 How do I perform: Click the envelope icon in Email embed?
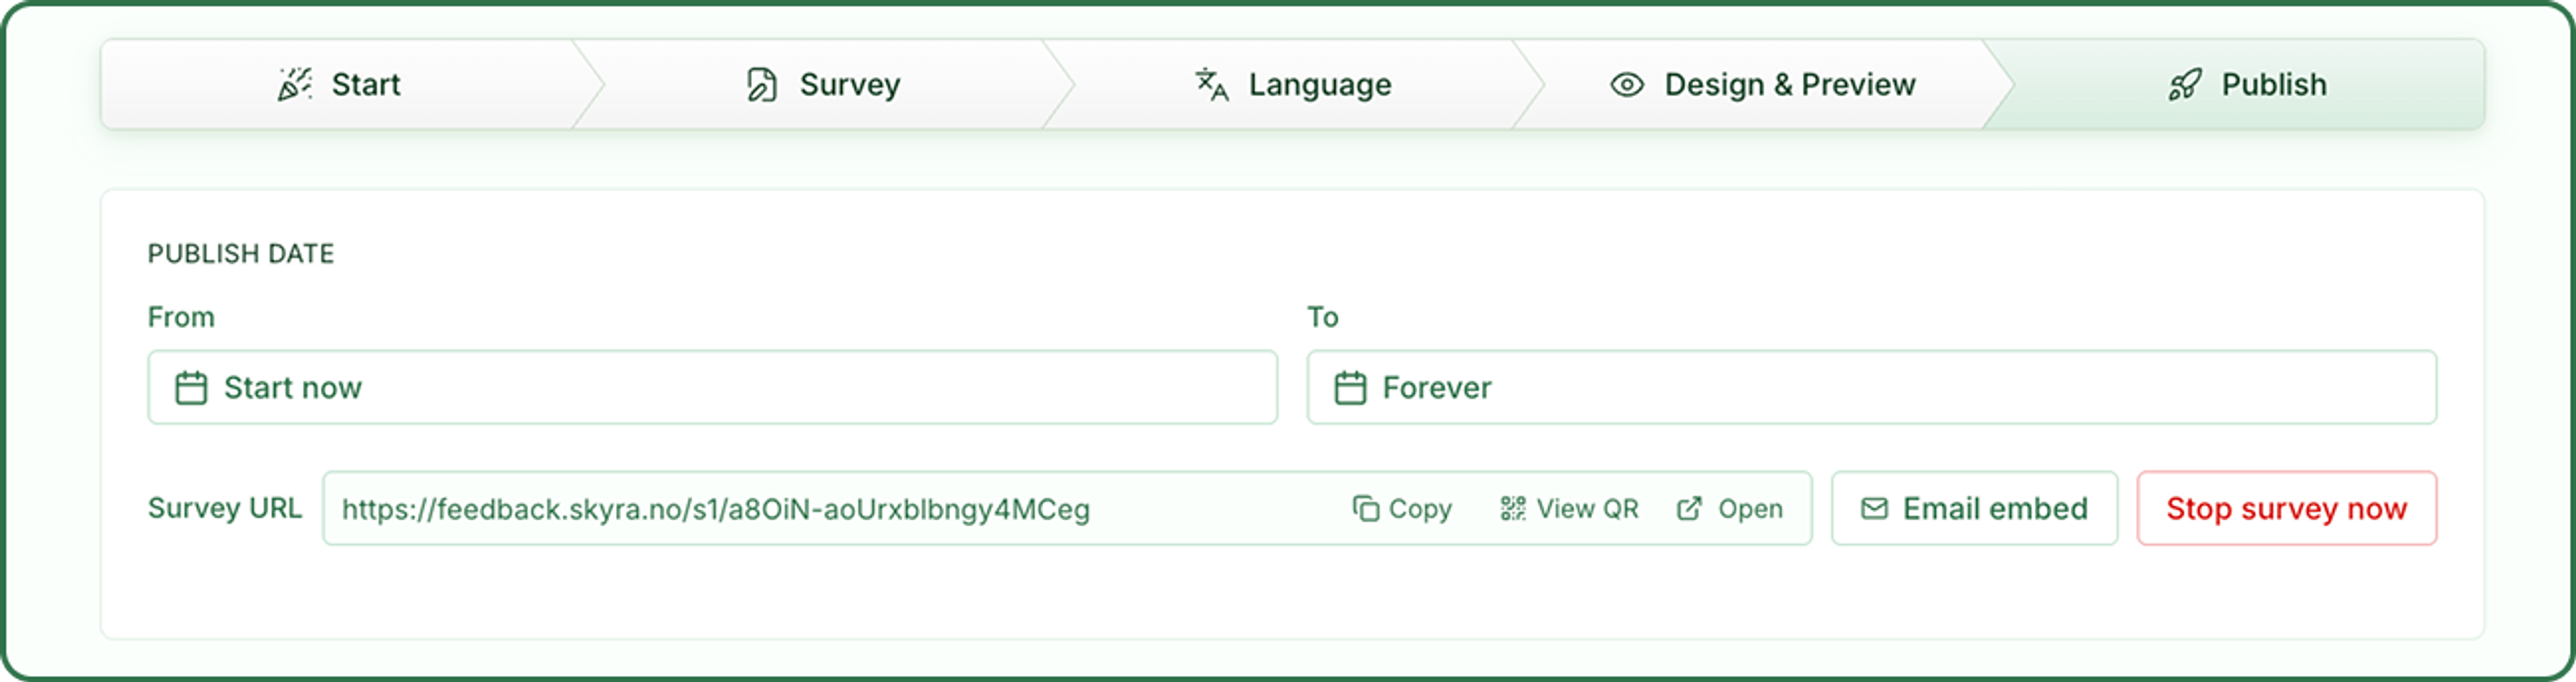point(1874,509)
